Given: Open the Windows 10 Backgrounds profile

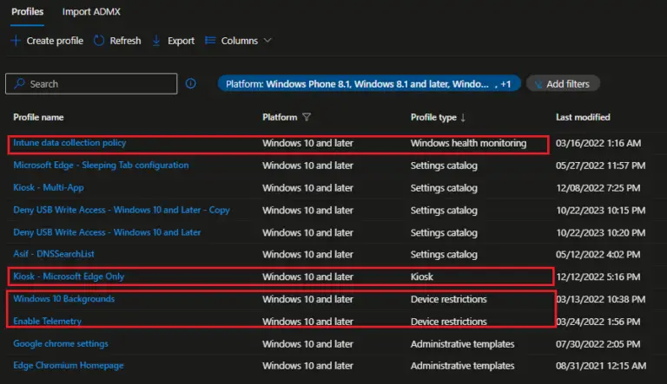Looking at the screenshot, I should click(x=63, y=299).
